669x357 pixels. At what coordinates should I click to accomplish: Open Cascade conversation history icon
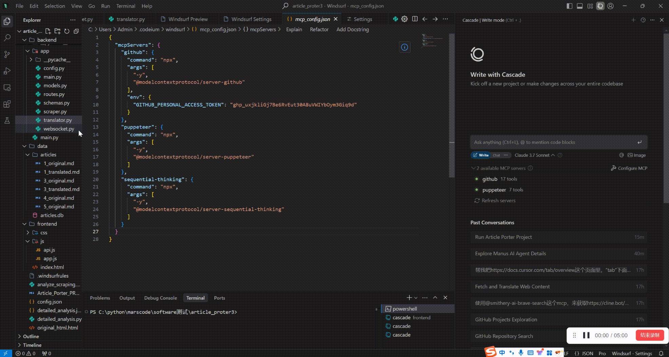(x=643, y=20)
